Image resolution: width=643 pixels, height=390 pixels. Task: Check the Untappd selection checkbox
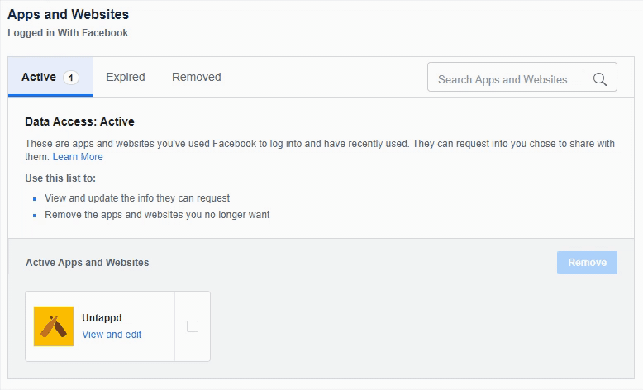(x=193, y=326)
